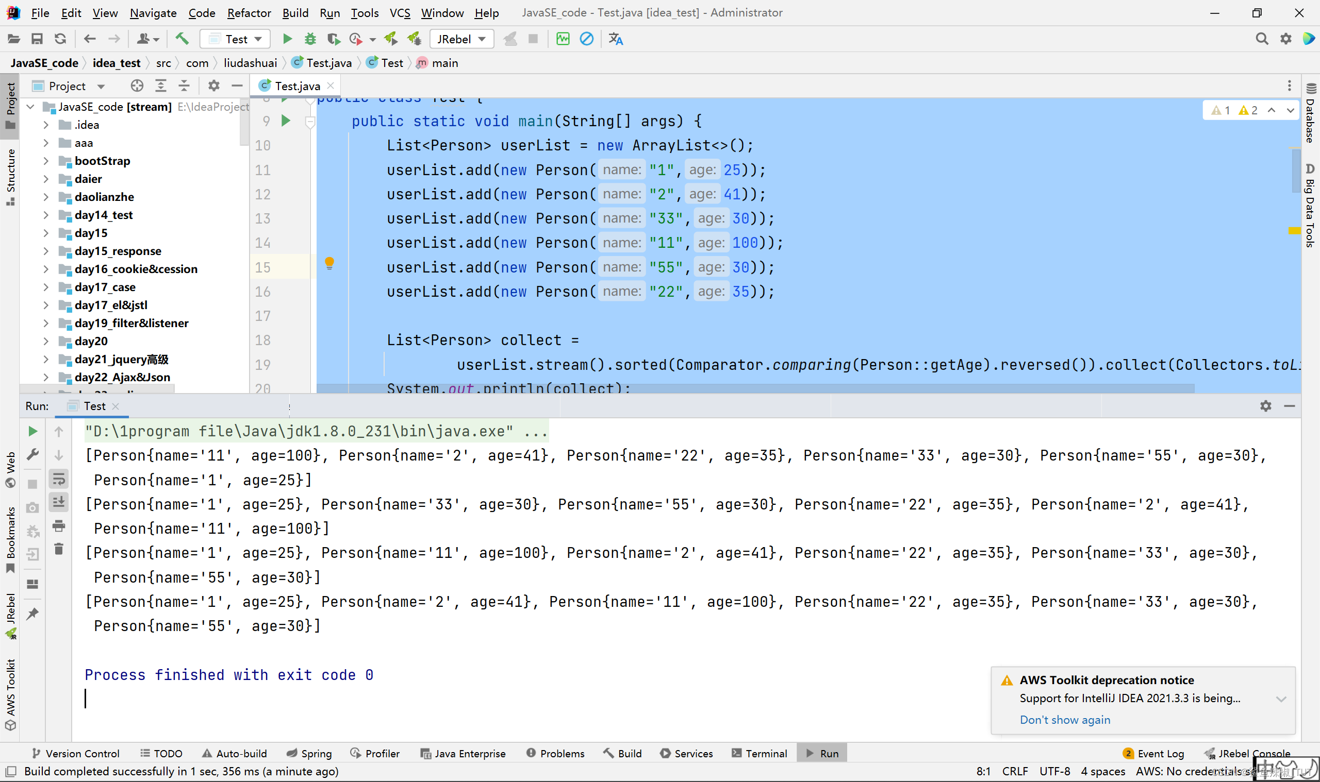Open the Test run configuration dropdown
The width and height of the screenshot is (1320, 782).
click(236, 39)
